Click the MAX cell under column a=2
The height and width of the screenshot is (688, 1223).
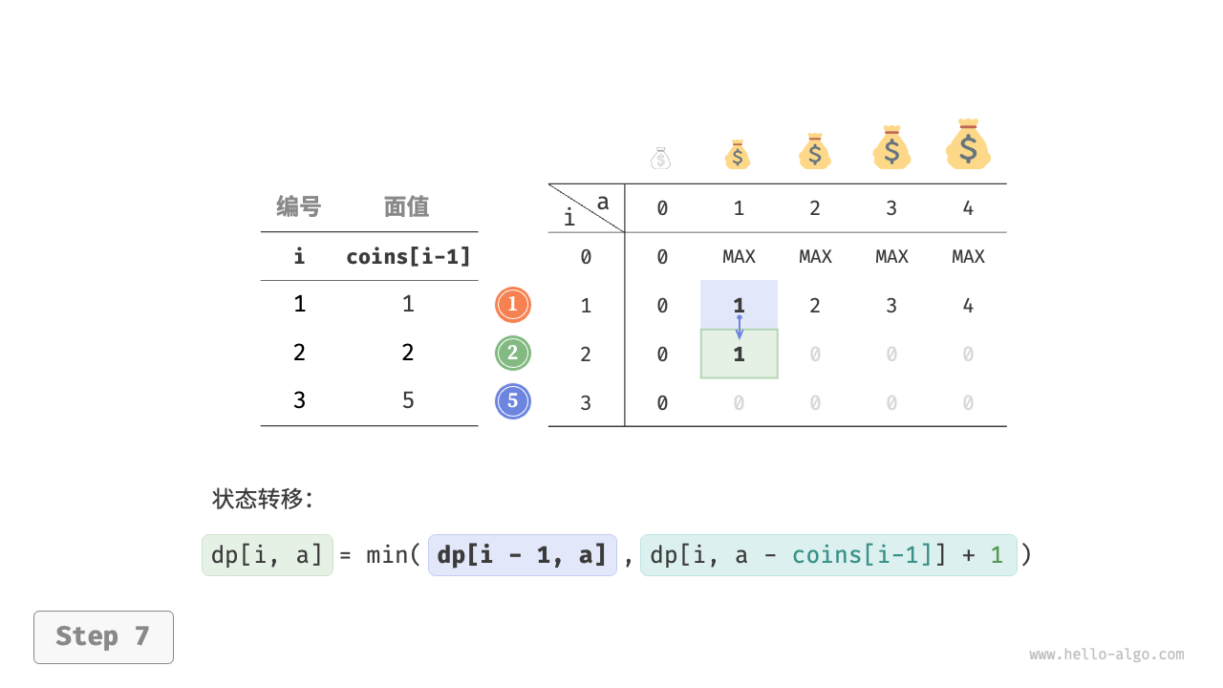pos(815,256)
